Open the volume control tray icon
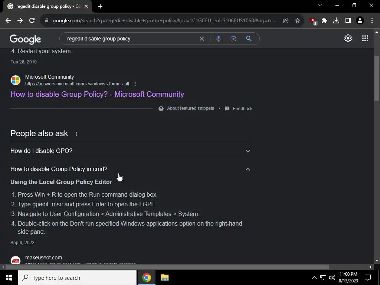The image size is (380, 285). 332,278
